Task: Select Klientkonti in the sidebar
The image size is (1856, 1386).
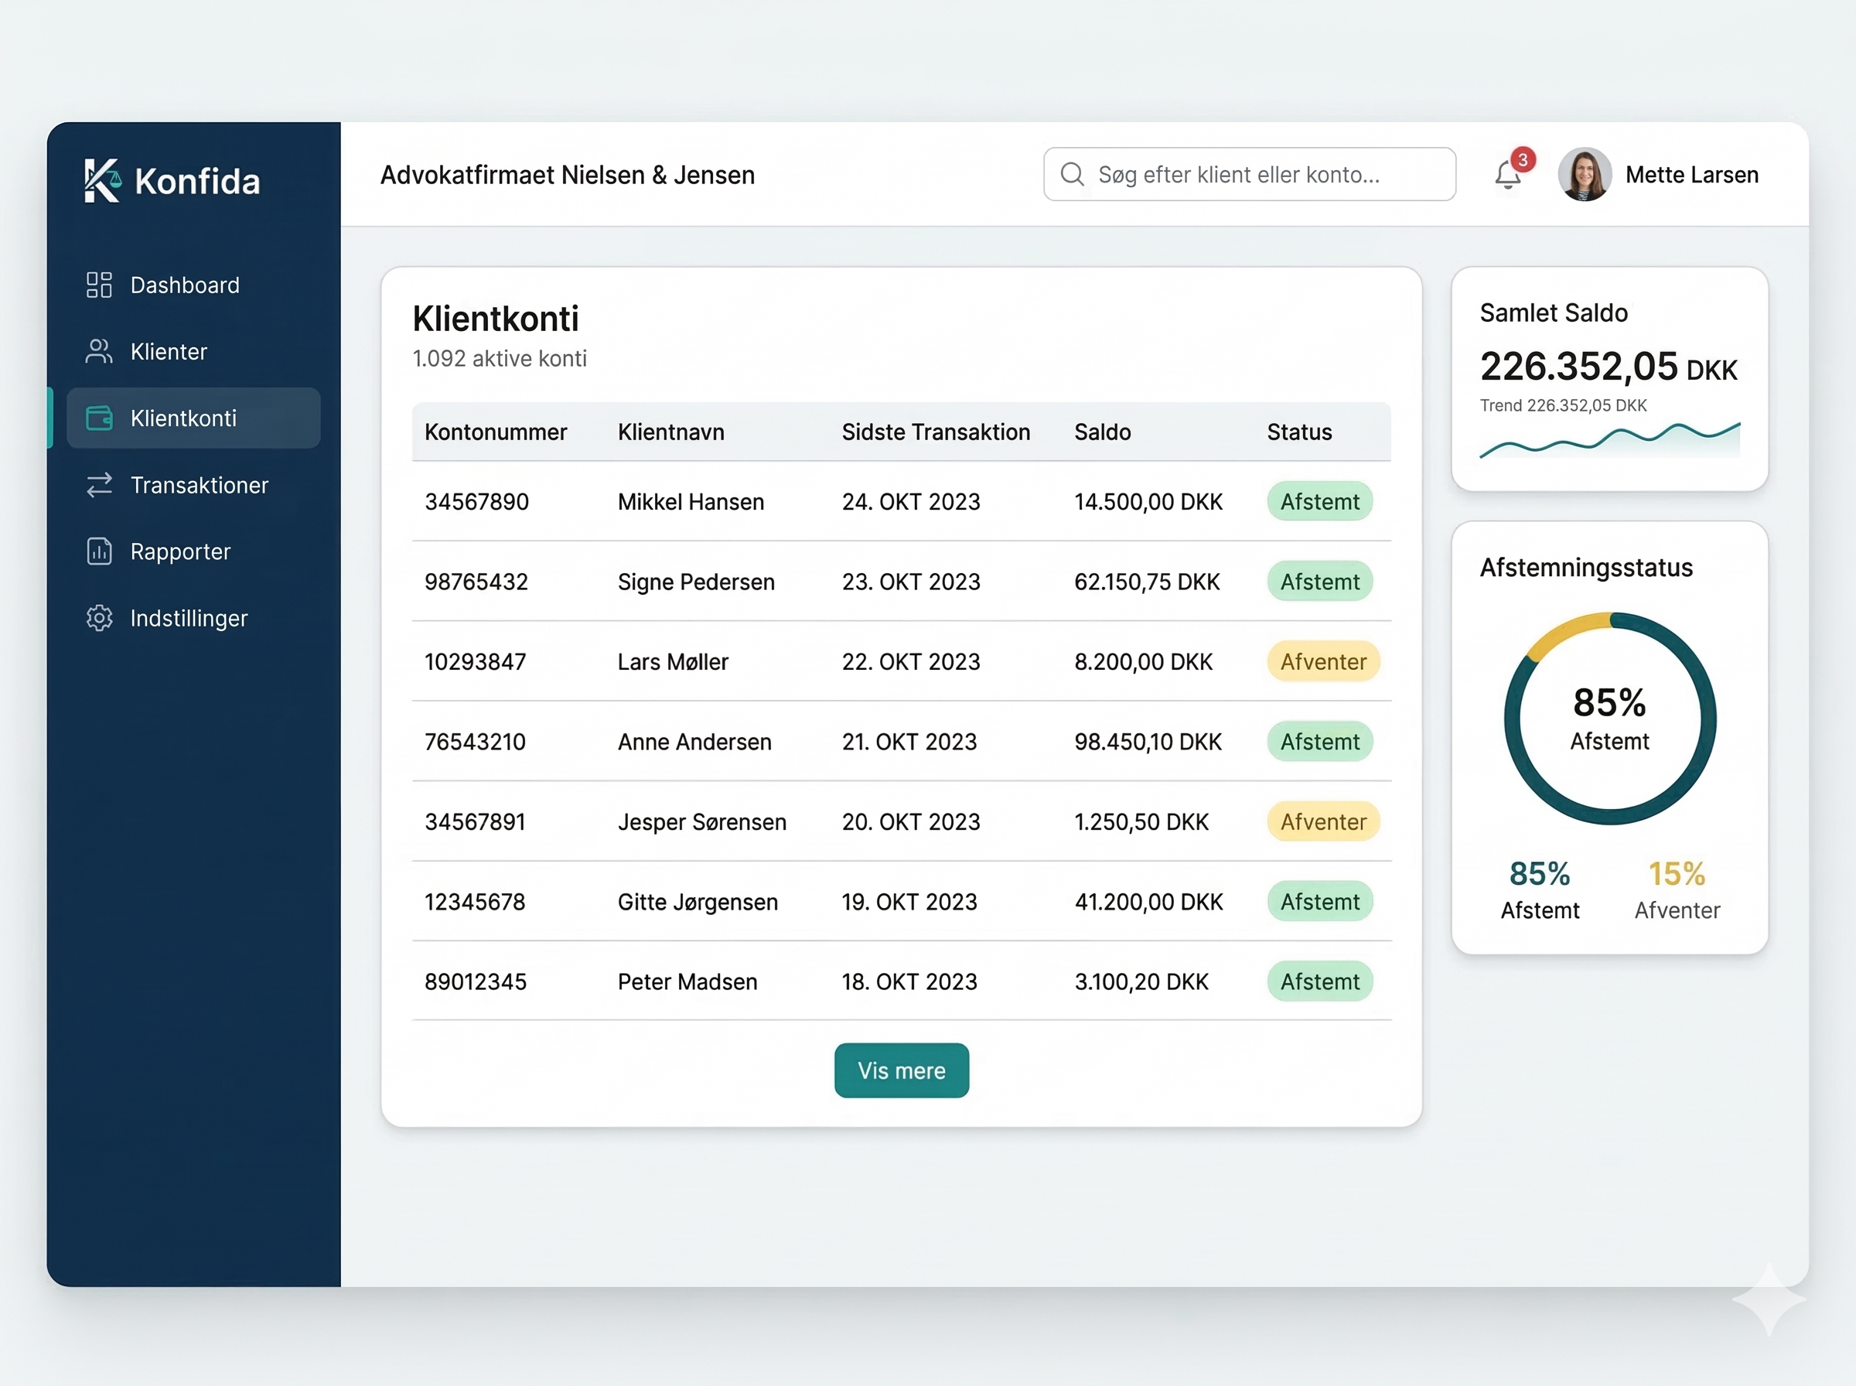Action: tap(194, 418)
